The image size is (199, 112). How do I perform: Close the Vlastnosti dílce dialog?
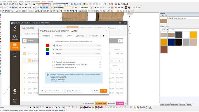point(106,30)
